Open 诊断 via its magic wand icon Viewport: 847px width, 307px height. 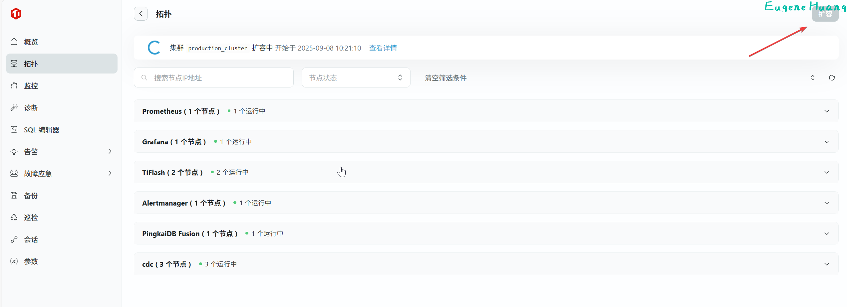tap(14, 108)
